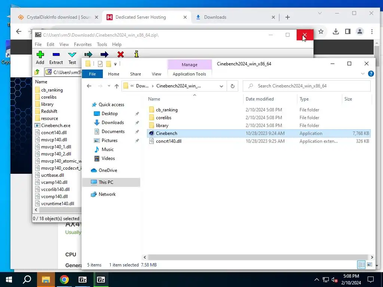This screenshot has width=383, height=287.
Task: Open the 7-Zip Tools menu
Action: (102, 44)
